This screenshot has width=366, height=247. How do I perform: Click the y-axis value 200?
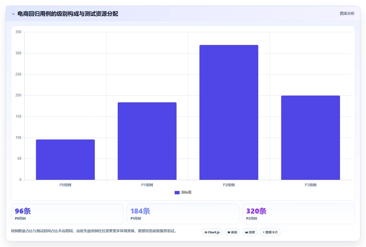18,96
